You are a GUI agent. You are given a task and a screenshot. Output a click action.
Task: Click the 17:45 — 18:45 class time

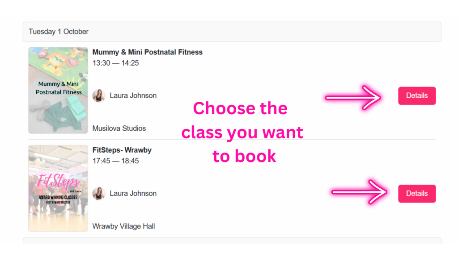coord(115,161)
